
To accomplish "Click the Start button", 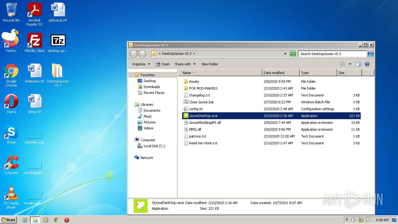I will [9, 220].
